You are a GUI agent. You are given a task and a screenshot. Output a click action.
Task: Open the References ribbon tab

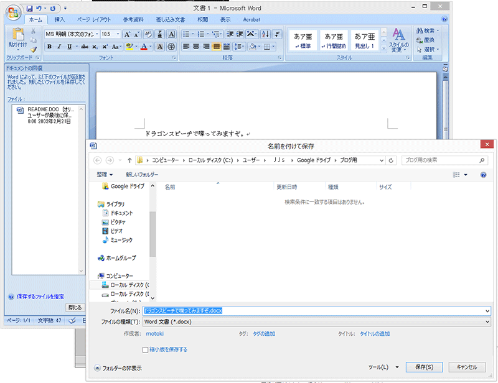tap(133, 19)
